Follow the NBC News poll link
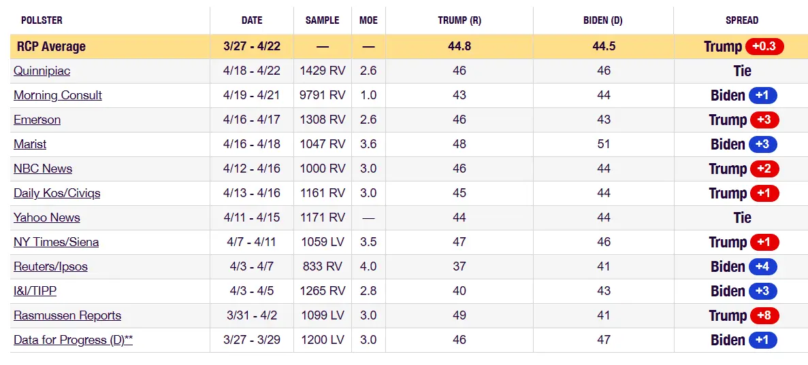 [x=43, y=169]
